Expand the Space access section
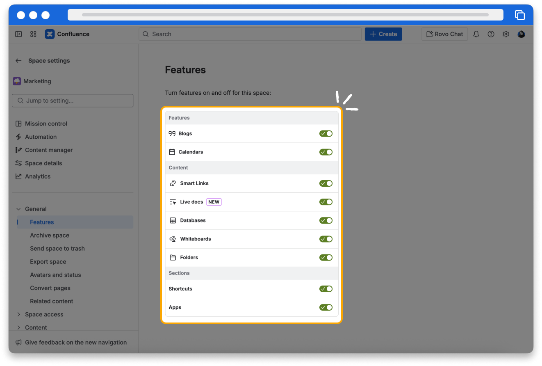The image size is (542, 366). point(18,315)
